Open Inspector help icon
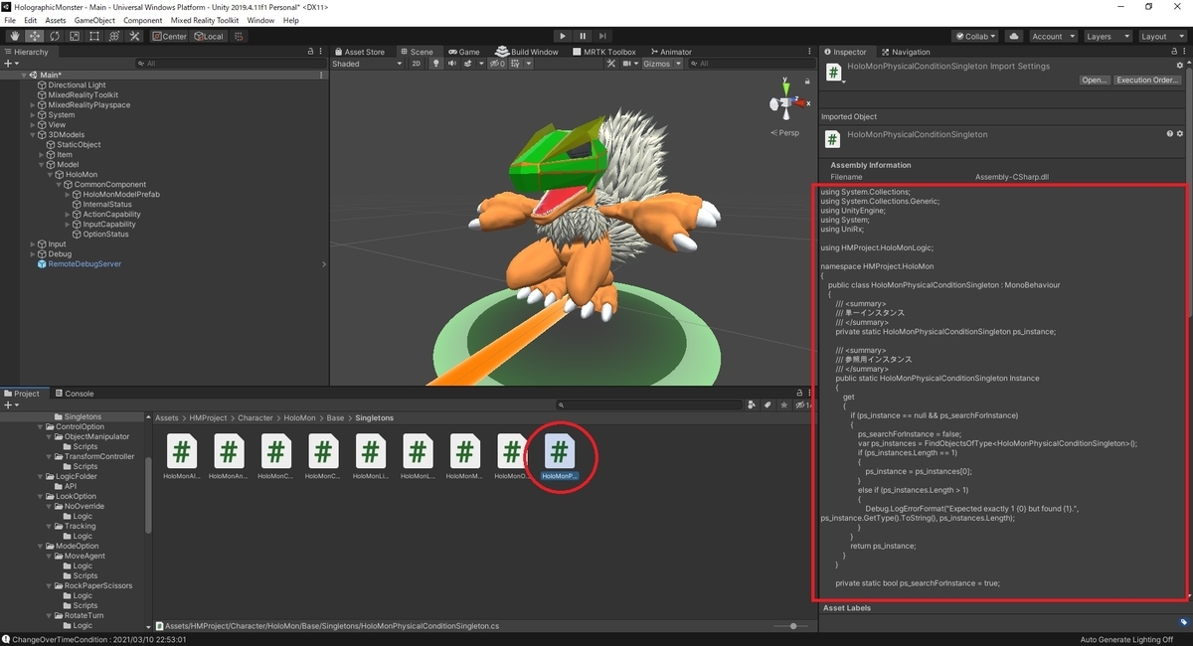The height and width of the screenshot is (646, 1193). click(x=1169, y=133)
